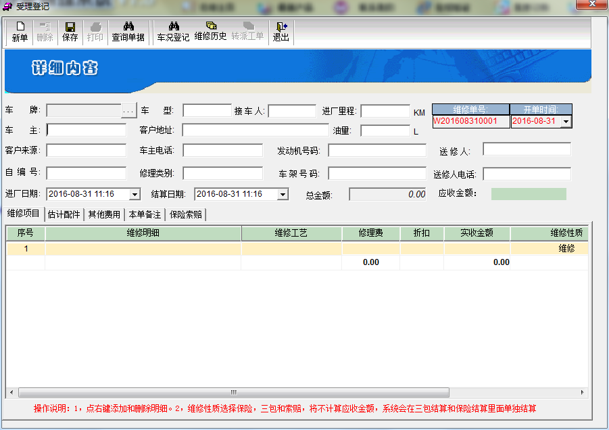The width and height of the screenshot is (609, 430).
Task: Click the 客户来源 input field
Action: tap(87, 150)
